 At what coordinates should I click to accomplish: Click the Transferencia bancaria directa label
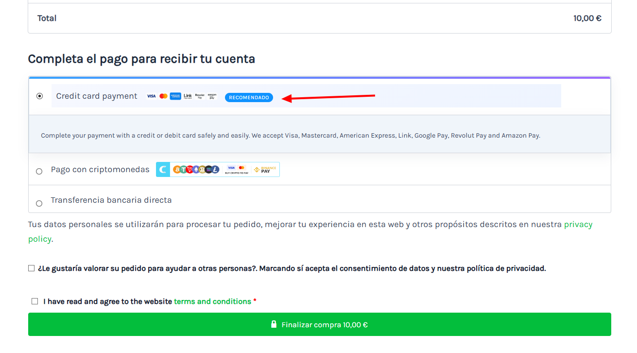click(111, 200)
